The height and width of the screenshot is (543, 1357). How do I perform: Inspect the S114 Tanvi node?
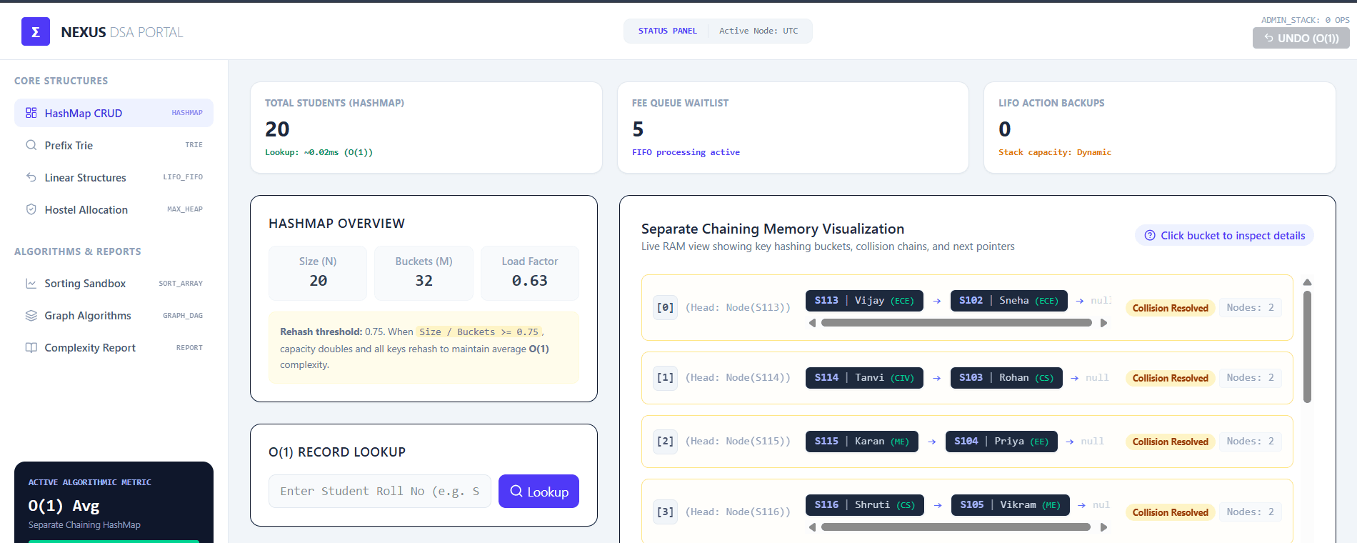[864, 378]
